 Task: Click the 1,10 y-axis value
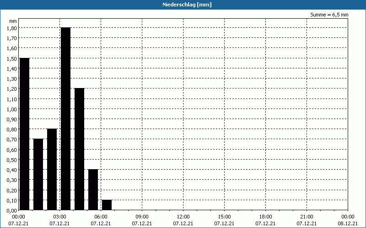click(x=12, y=99)
